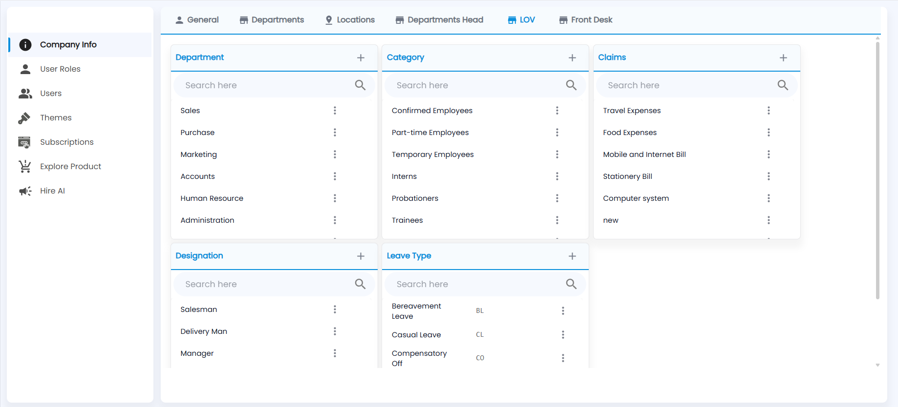Click the Claims search magnifier icon

[783, 85]
